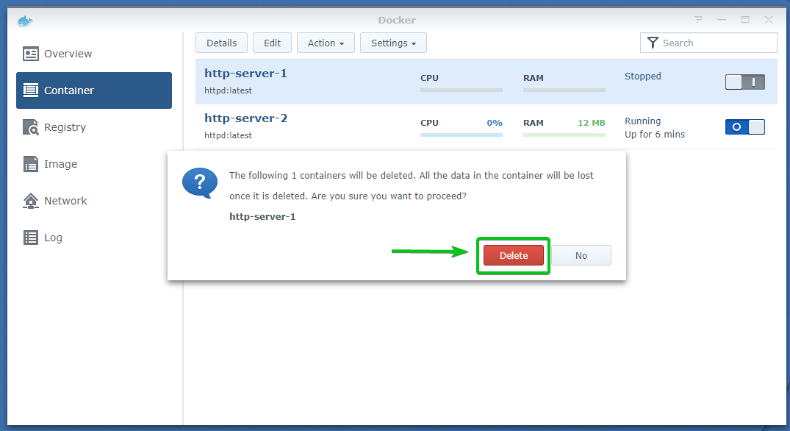Click the Details button
Image resolution: width=790 pixels, height=431 pixels.
(x=221, y=43)
